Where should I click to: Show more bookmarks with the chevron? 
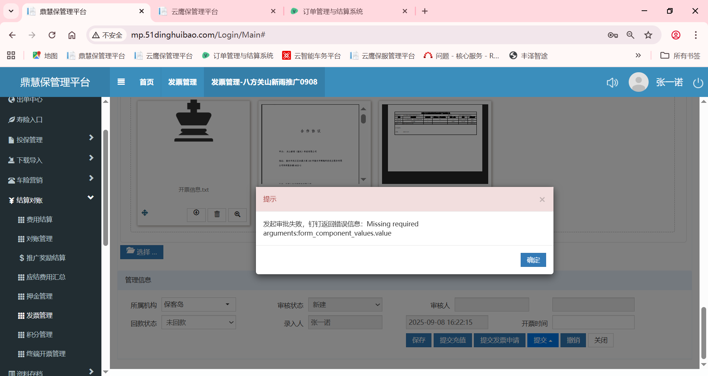[638, 55]
